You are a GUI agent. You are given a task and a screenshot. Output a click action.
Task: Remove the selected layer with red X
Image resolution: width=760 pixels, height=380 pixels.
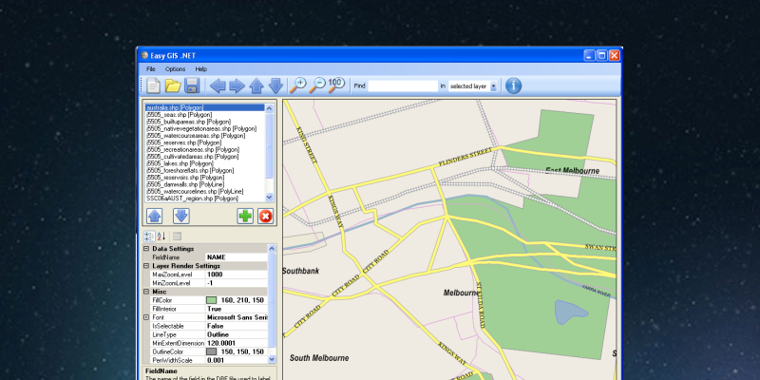pos(266,216)
